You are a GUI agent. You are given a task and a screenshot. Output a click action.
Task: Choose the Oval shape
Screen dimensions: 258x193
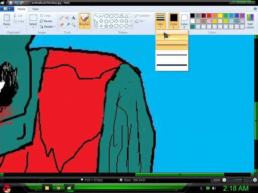coord(106,16)
